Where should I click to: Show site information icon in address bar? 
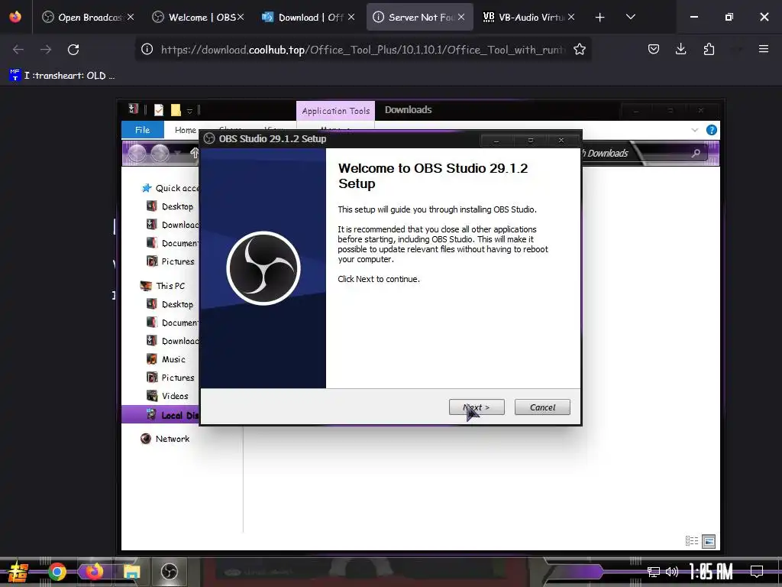(x=147, y=49)
